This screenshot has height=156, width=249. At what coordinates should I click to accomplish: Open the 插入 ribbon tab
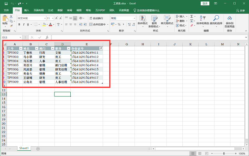point(27,10)
